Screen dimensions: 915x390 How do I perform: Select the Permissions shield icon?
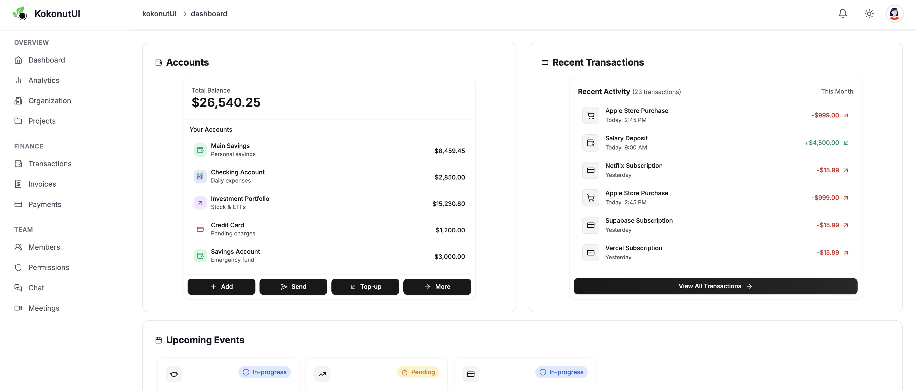click(x=19, y=267)
